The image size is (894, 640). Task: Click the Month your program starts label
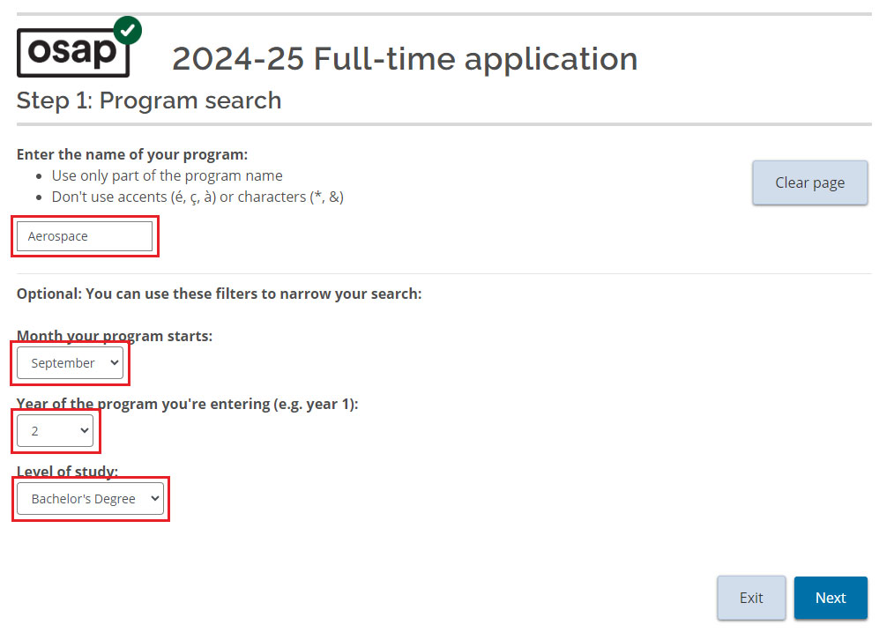[115, 336]
